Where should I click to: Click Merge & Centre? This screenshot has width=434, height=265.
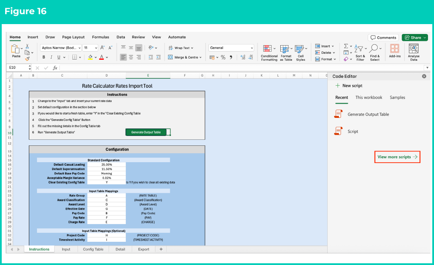[x=184, y=57]
